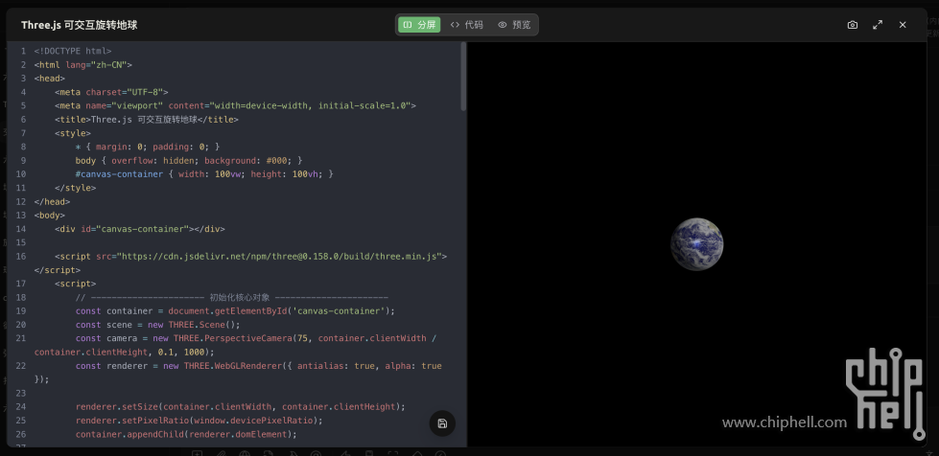The width and height of the screenshot is (939, 456).
Task: Click line number 16 in gutter
Action: (21, 257)
